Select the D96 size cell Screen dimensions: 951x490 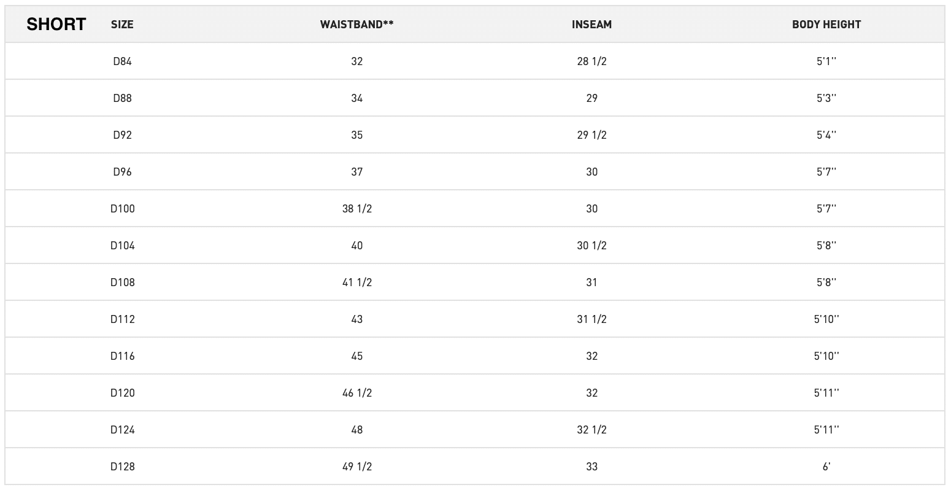tap(122, 172)
